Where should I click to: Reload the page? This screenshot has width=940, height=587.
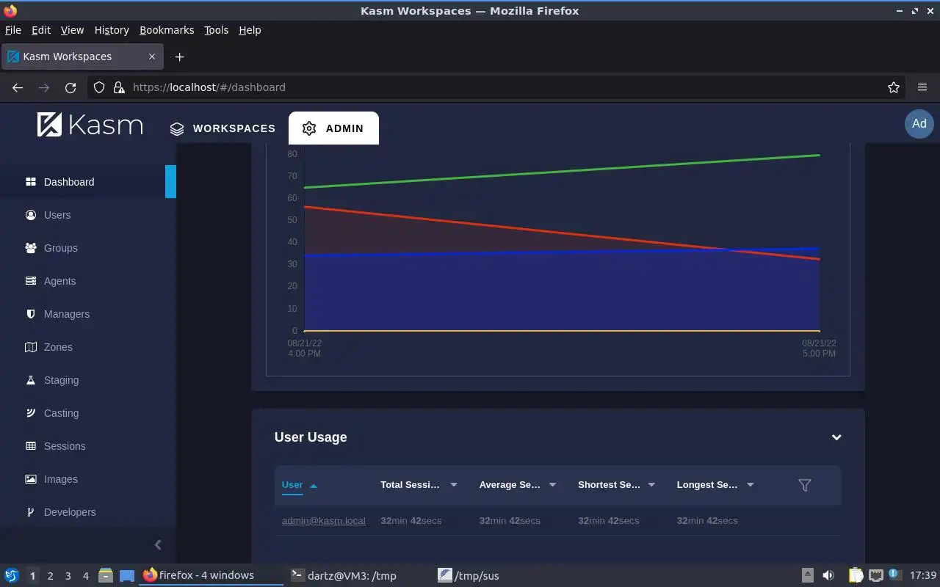[70, 87]
